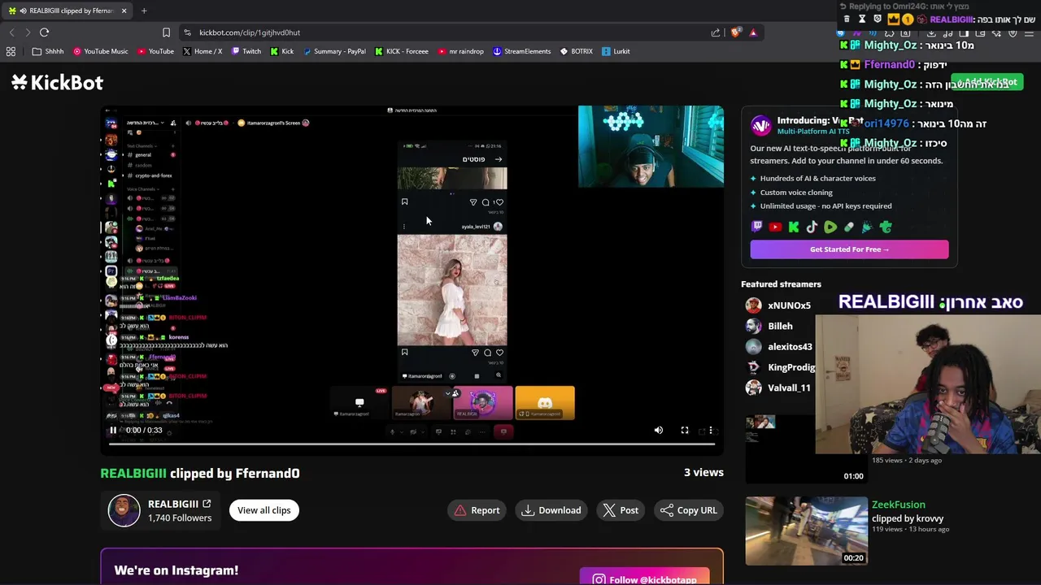Open site settings icon in address bar
This screenshot has width=1041, height=585.
click(187, 32)
